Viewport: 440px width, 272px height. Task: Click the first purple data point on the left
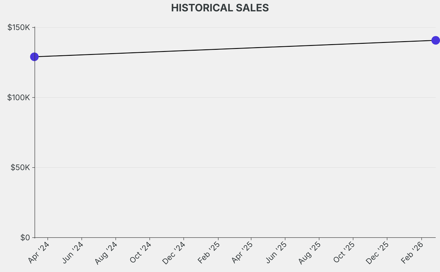34,57
